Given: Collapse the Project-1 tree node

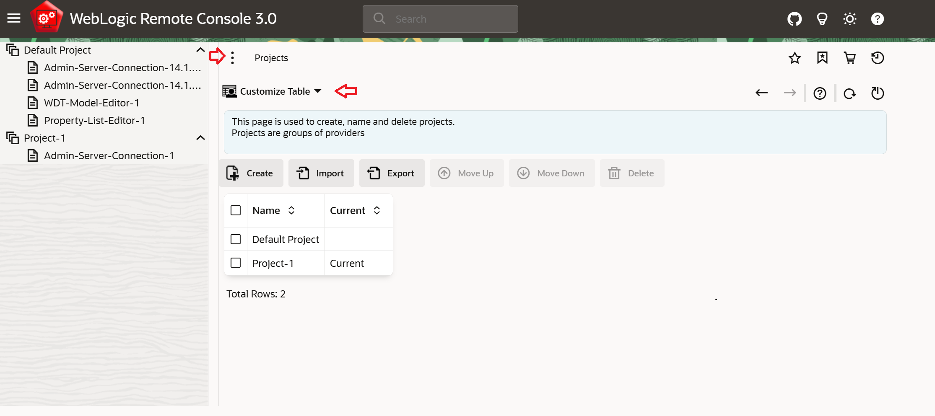Looking at the screenshot, I should pyautogui.click(x=200, y=138).
